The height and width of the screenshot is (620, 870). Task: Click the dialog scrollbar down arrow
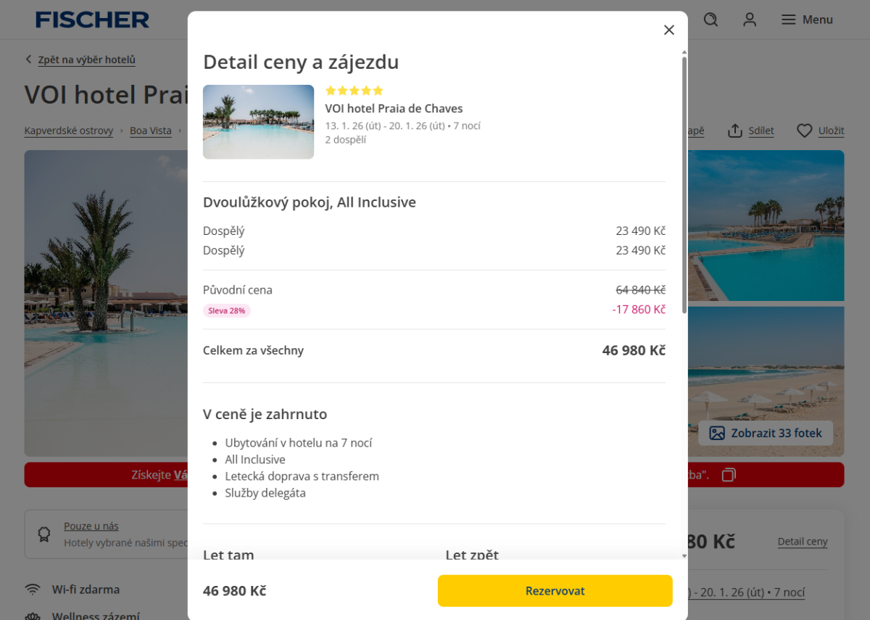coord(684,555)
